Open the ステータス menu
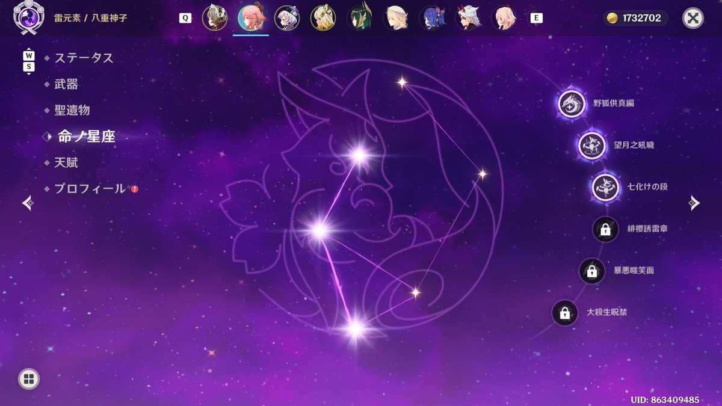 tap(84, 58)
